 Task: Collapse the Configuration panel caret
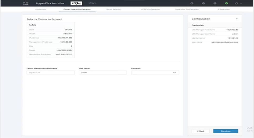pos(237,19)
